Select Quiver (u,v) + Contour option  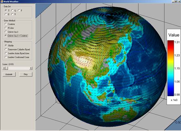click(x=6, y=36)
